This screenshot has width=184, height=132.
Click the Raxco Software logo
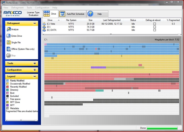(x=13, y=13)
